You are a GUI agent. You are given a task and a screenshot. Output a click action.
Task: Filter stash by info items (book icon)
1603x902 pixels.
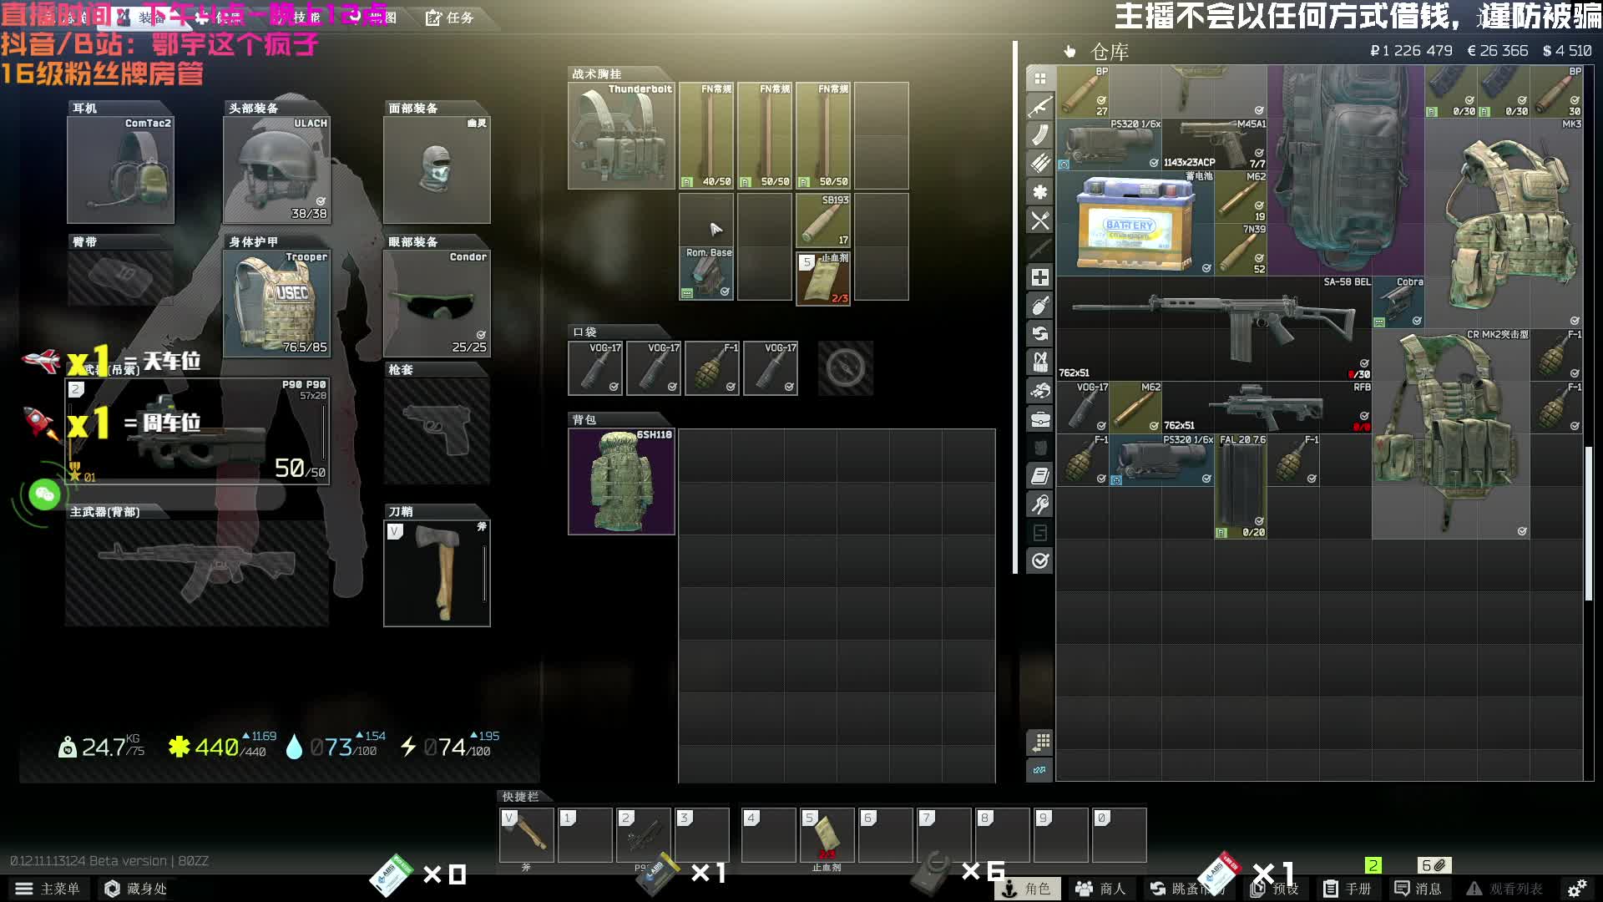[1039, 476]
